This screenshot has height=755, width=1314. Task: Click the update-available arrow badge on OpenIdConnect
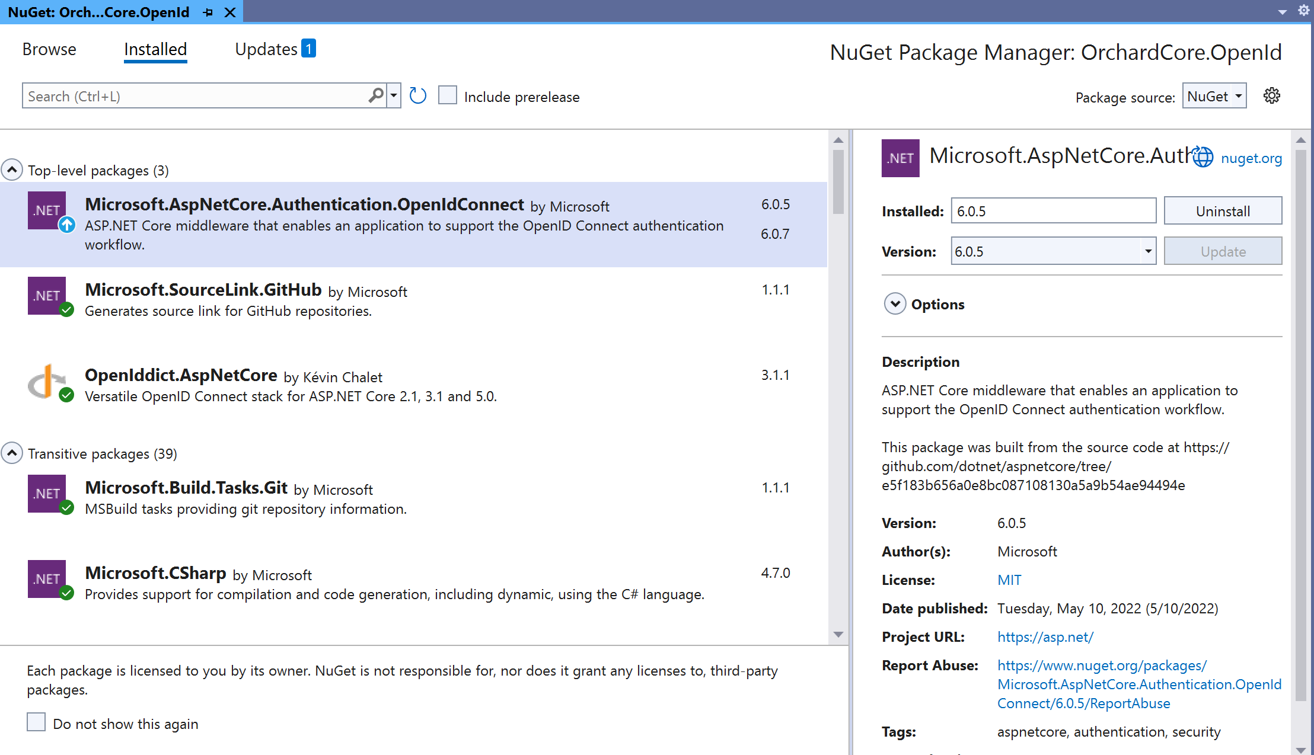tap(67, 225)
